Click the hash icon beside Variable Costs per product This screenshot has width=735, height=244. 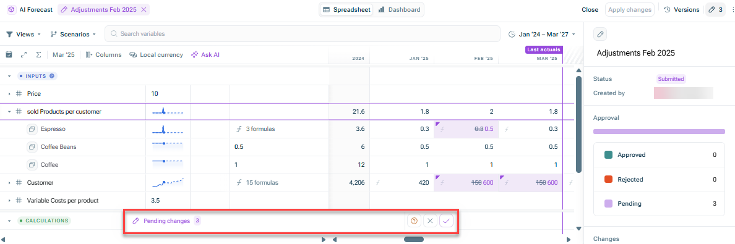(x=19, y=200)
